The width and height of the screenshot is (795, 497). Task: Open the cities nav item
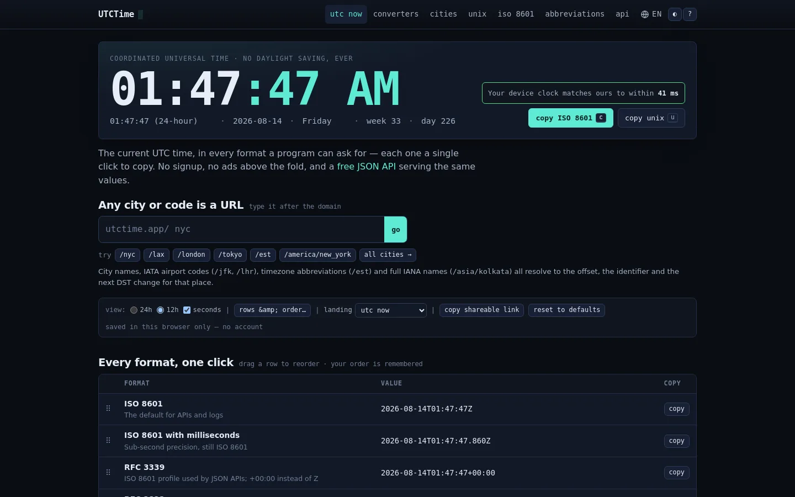[x=443, y=14]
